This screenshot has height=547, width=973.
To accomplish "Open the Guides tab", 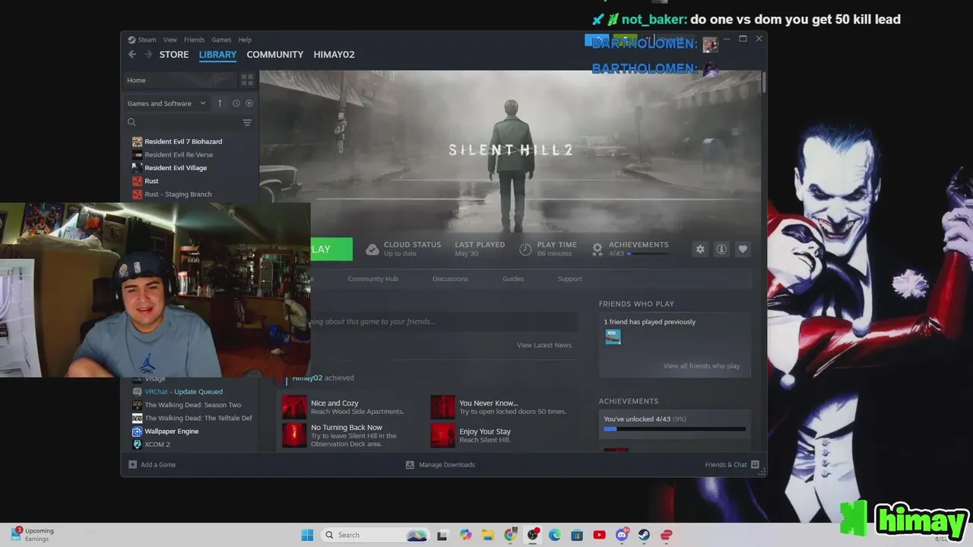I will (513, 279).
